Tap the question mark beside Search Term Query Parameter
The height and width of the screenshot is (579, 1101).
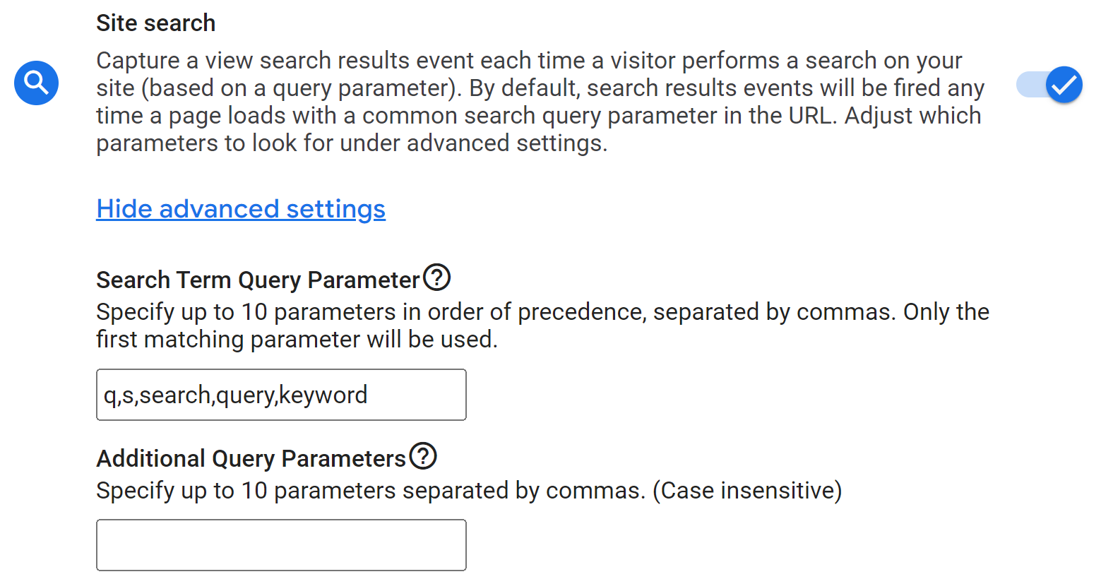436,277
